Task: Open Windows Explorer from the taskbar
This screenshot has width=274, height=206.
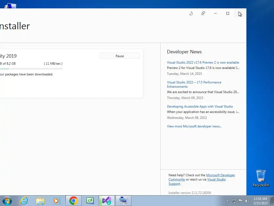Action: coord(40,201)
